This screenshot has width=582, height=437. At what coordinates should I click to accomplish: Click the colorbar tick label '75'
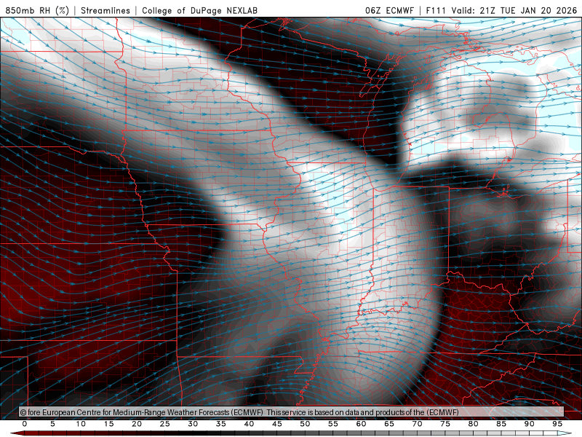click(445, 424)
